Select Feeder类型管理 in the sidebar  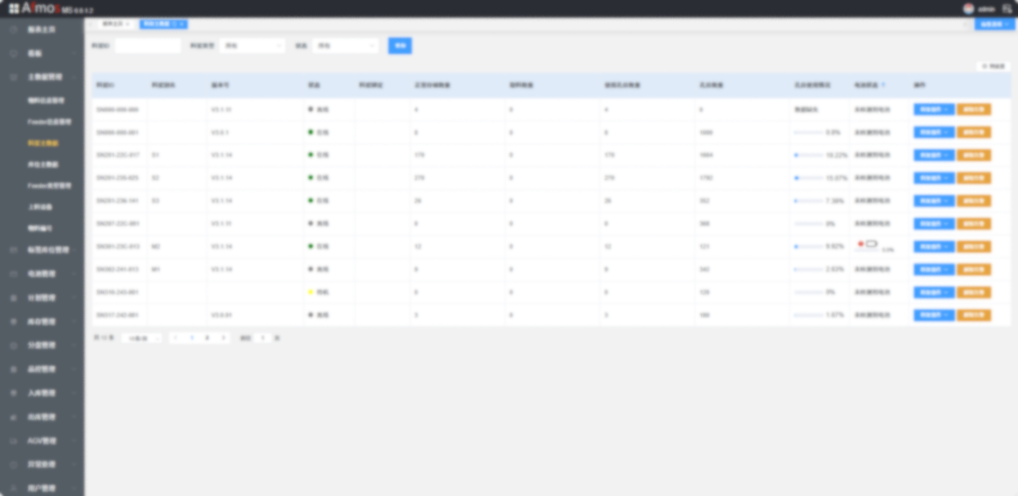tap(49, 186)
